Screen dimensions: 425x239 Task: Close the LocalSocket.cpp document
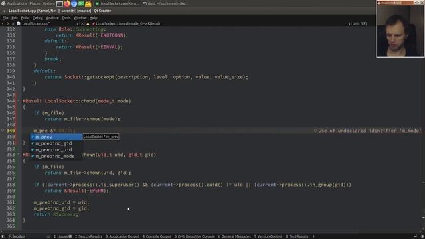click(82, 24)
